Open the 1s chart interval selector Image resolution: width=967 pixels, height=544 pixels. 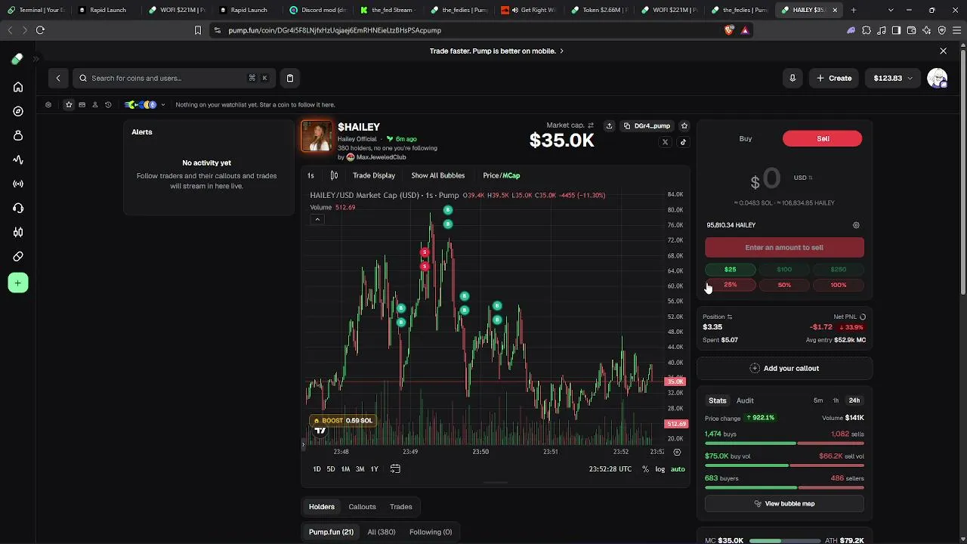310,175
